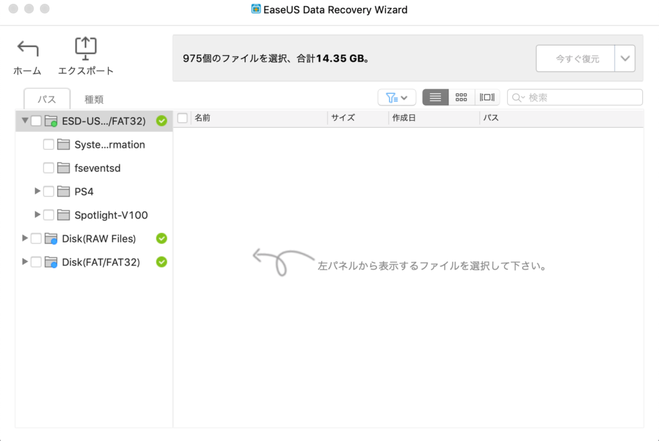Select the Disk(RAW Files) row label

point(98,239)
